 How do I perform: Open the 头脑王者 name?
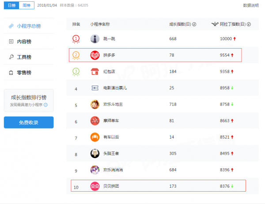tap(111, 154)
